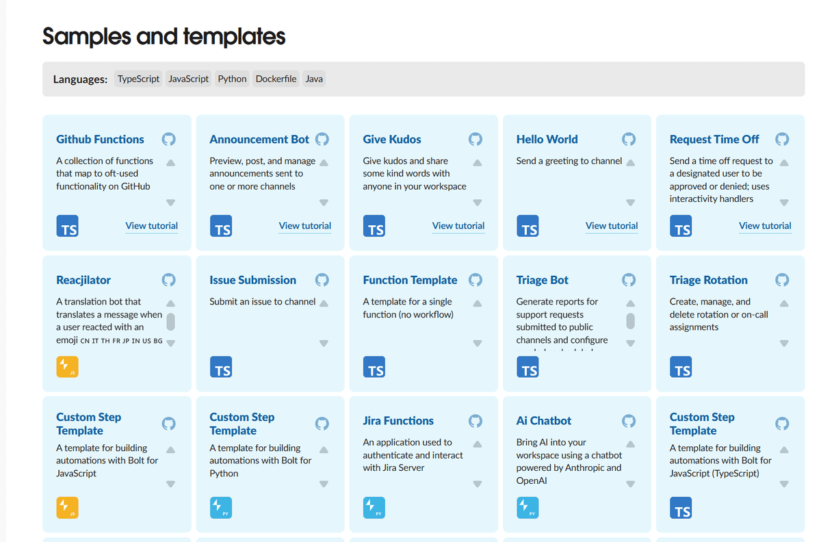
Task: Open the GitHub icon on Ai Chatbot card
Action: coord(628,421)
